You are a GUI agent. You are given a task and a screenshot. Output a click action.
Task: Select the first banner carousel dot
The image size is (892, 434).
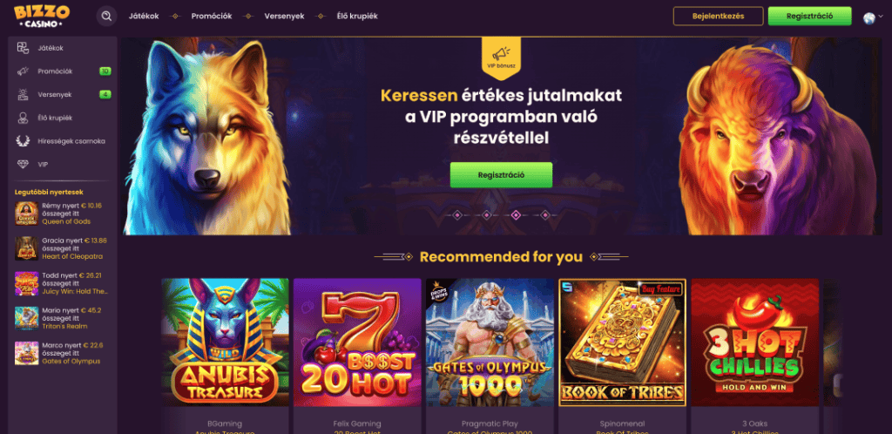click(456, 215)
